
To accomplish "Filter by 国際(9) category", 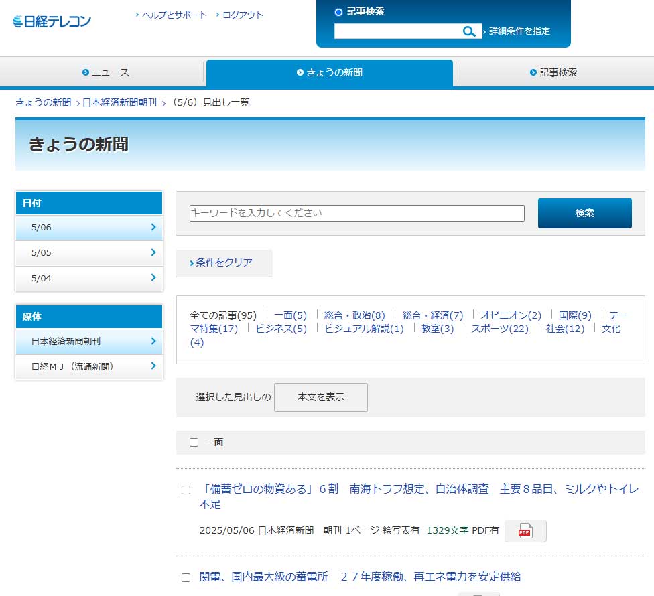I will click(x=575, y=315).
